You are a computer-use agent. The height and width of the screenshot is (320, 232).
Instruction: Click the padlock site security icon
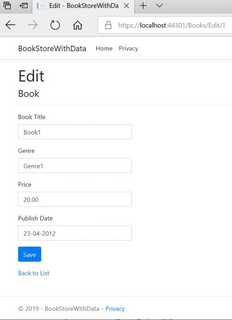coord(108,25)
